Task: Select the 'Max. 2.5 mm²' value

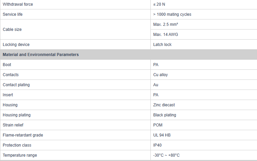Action: coord(166,24)
